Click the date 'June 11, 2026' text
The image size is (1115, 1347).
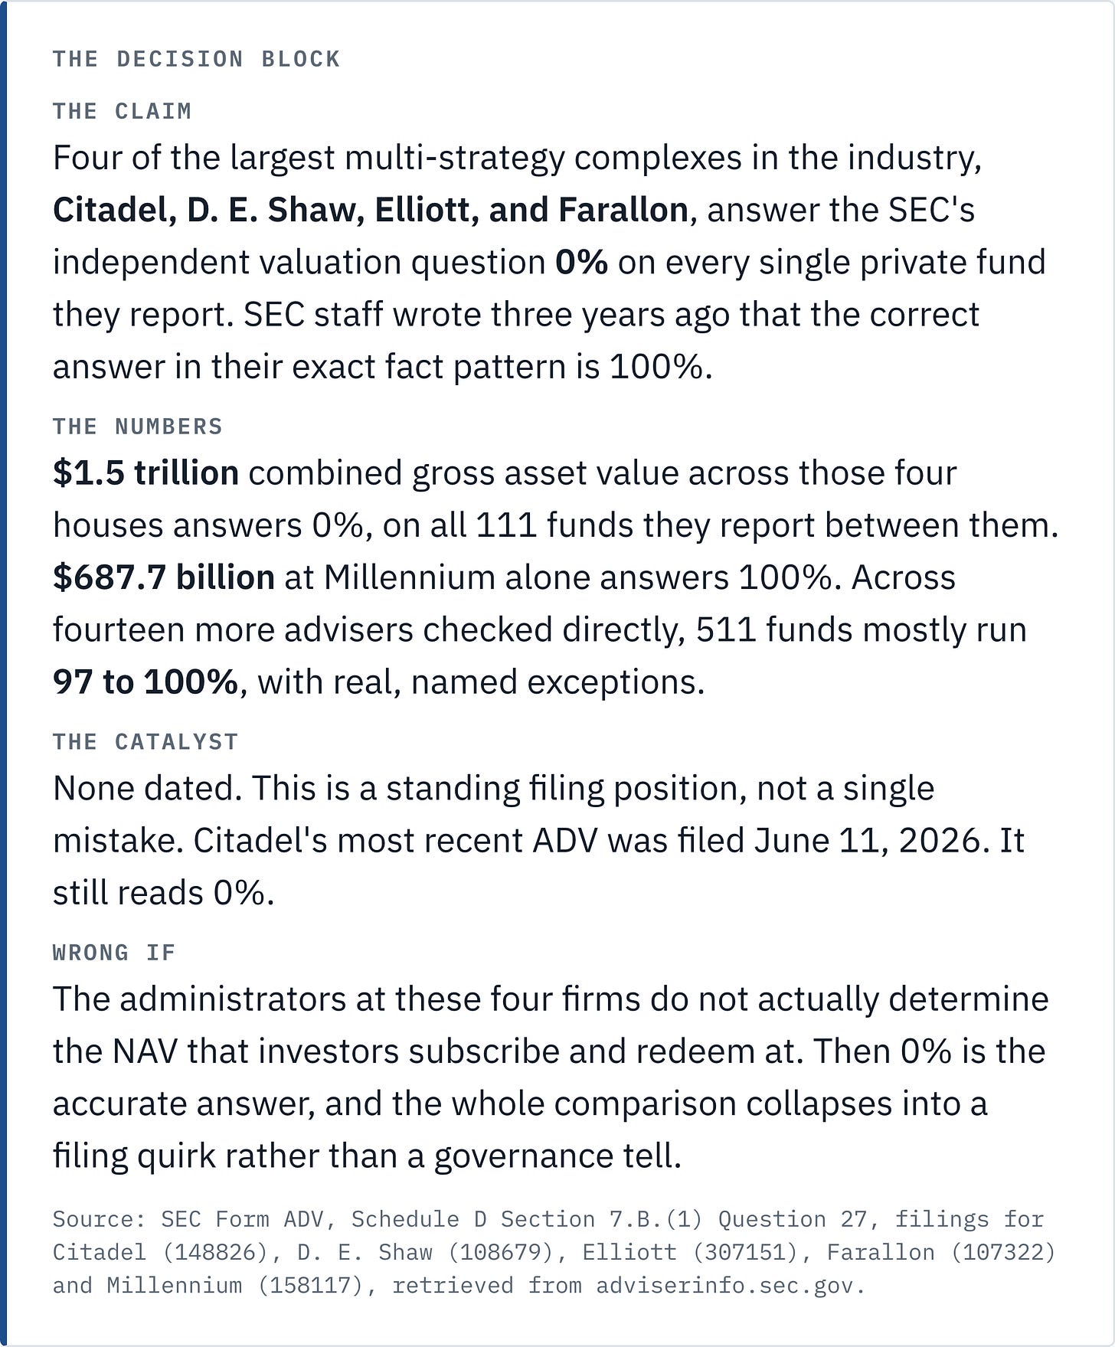(x=867, y=841)
